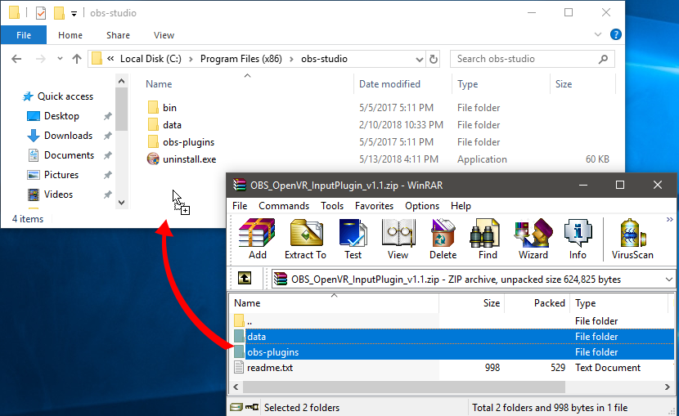Click WinRAR horizontal scrollbar right arrow
Screen dimensions: 679x416
[668, 387]
